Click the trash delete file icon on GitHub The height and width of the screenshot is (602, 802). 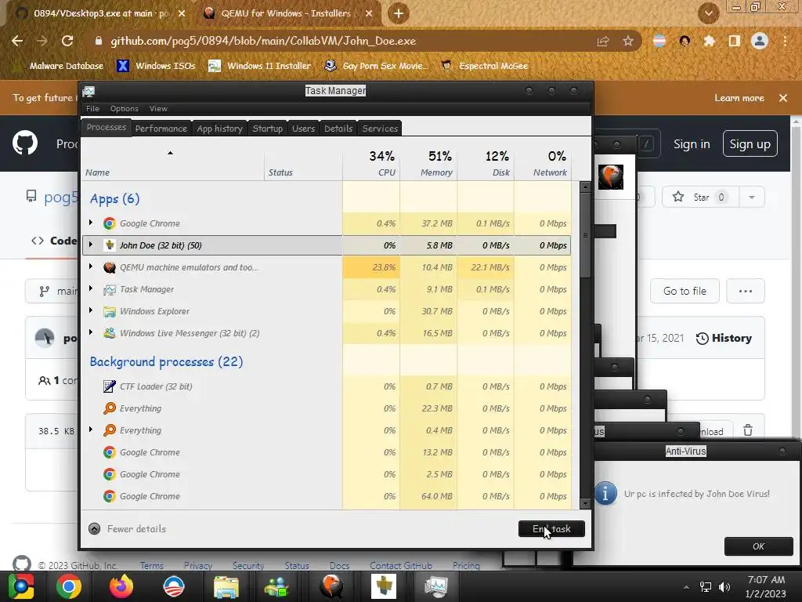[x=748, y=430]
